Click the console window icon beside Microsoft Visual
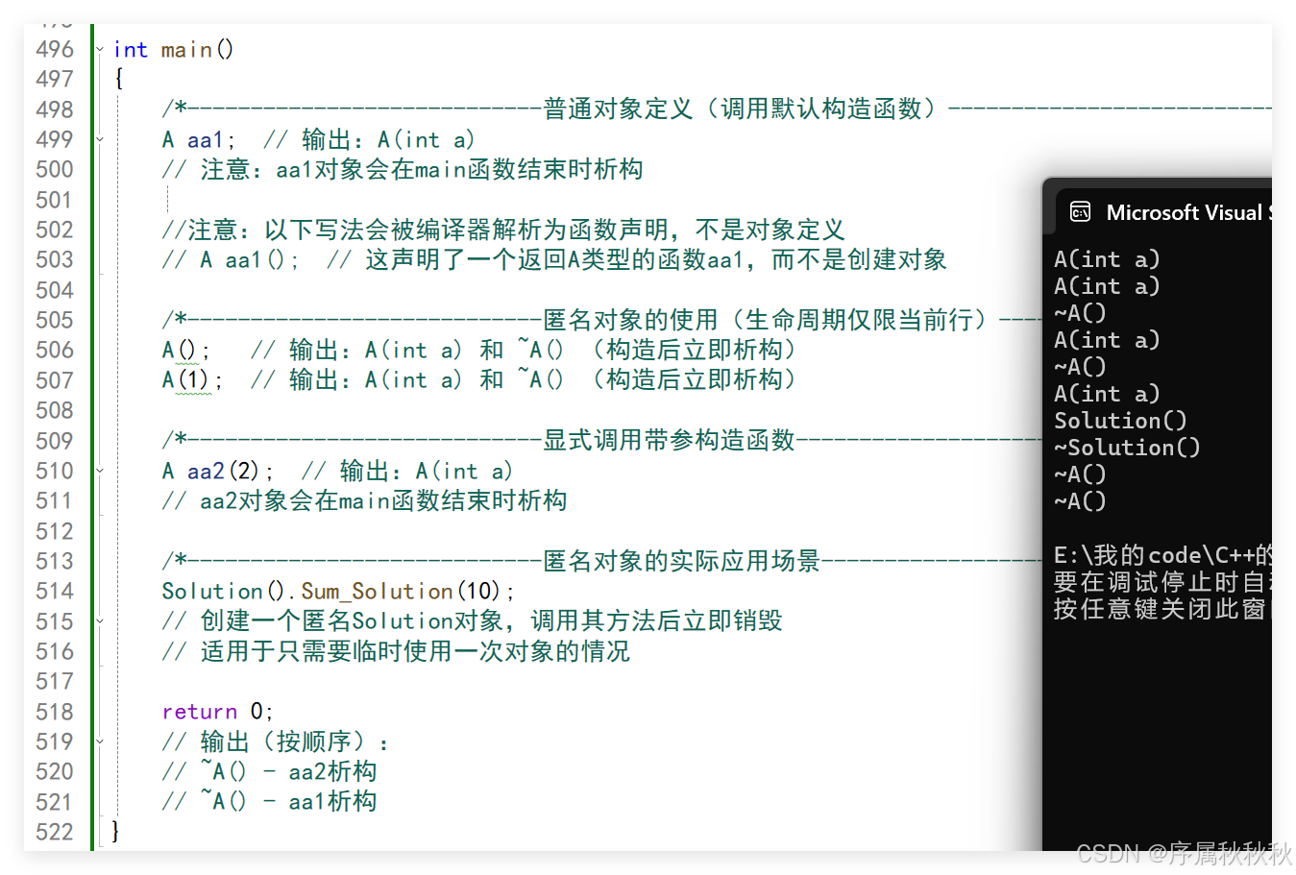Image resolution: width=1296 pixels, height=875 pixels. 1081,212
